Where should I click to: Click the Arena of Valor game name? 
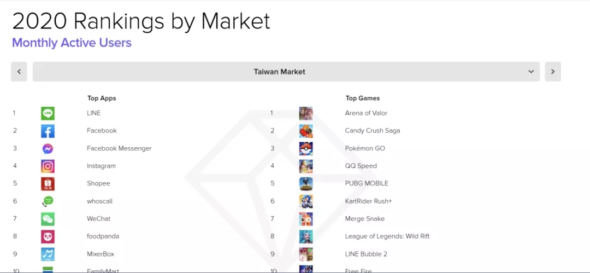pos(366,113)
